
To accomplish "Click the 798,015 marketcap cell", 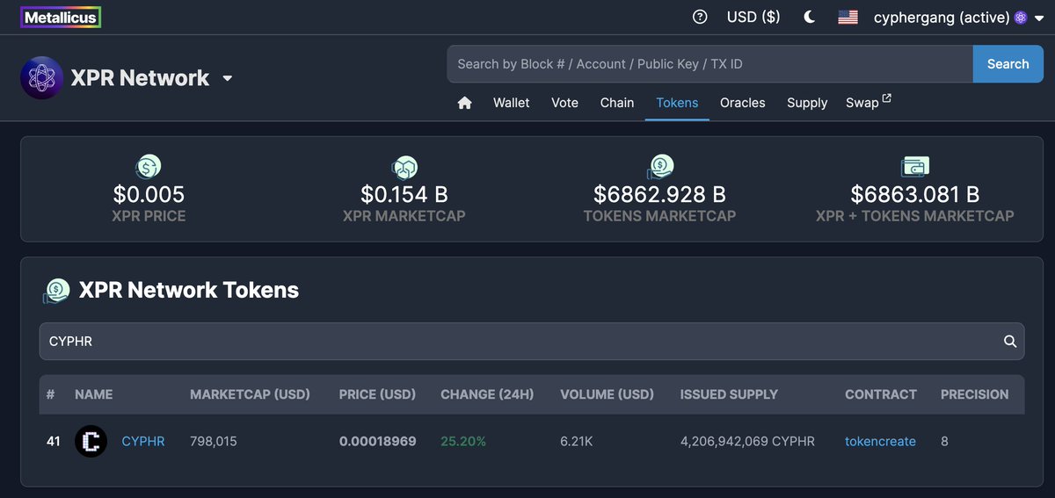I will [214, 441].
